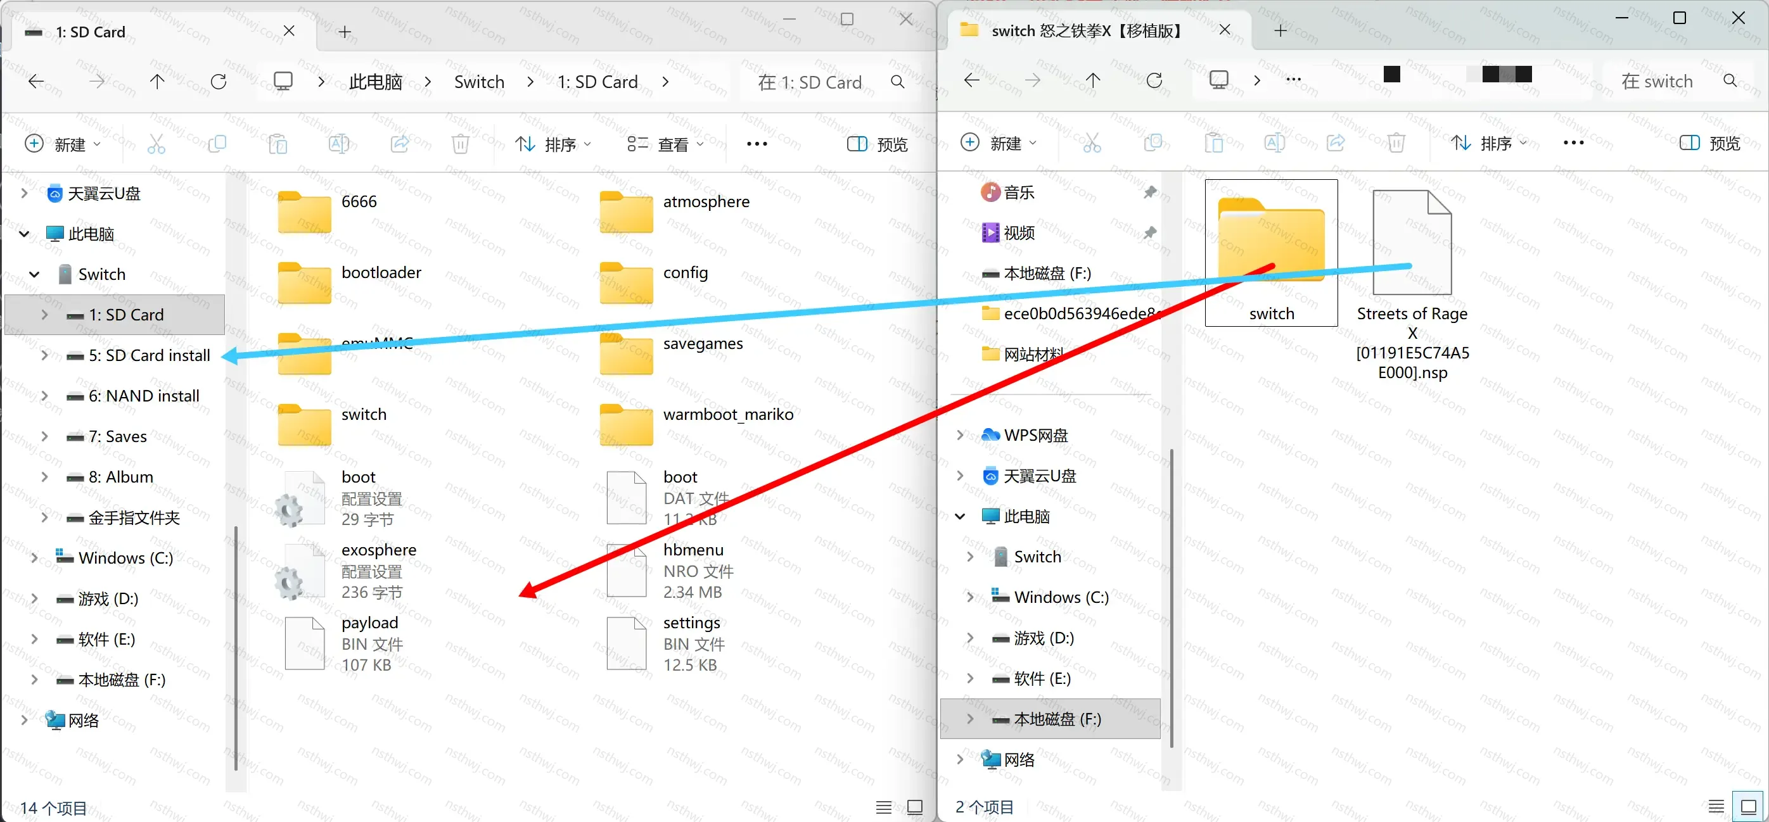Open 音乐 quick access in right window
The image size is (1769, 822).
(1019, 192)
